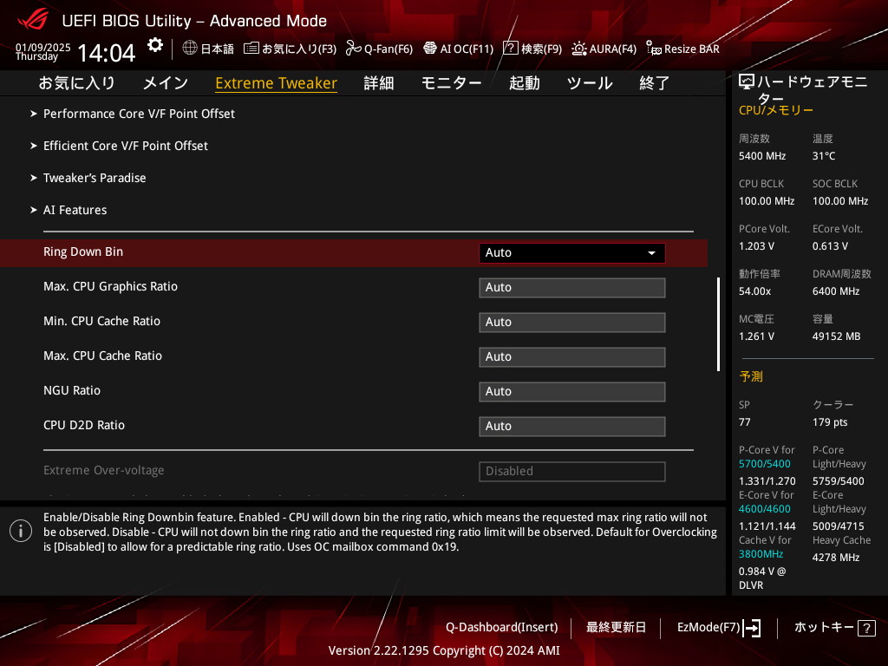Switch to EzMode(F7)
This screenshot has width=888, height=666.
[x=718, y=627]
